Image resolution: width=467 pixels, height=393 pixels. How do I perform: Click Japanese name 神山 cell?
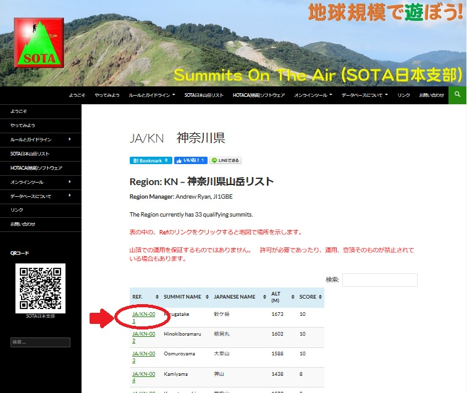219,374
